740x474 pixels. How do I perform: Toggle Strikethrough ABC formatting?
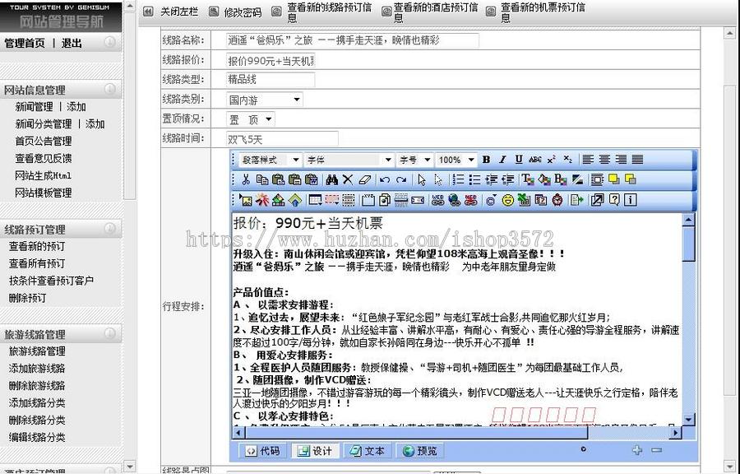tap(535, 160)
